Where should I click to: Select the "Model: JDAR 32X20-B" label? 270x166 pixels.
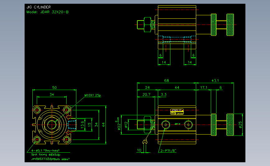tap(48, 12)
